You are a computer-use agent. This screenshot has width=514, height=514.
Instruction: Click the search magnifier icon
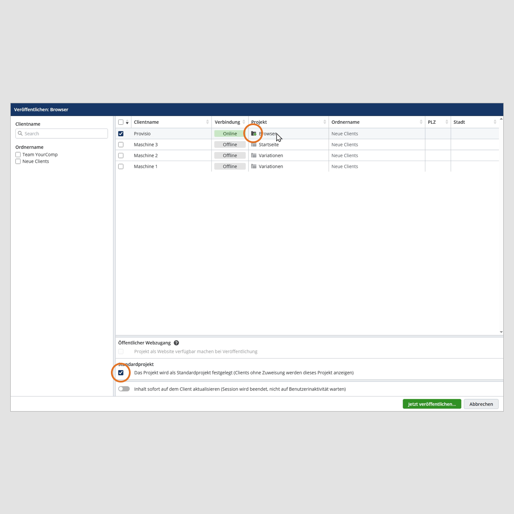pos(20,134)
